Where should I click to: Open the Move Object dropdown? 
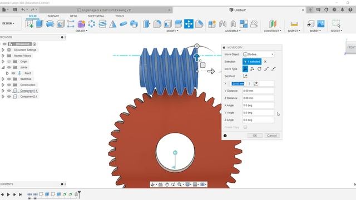(258, 54)
